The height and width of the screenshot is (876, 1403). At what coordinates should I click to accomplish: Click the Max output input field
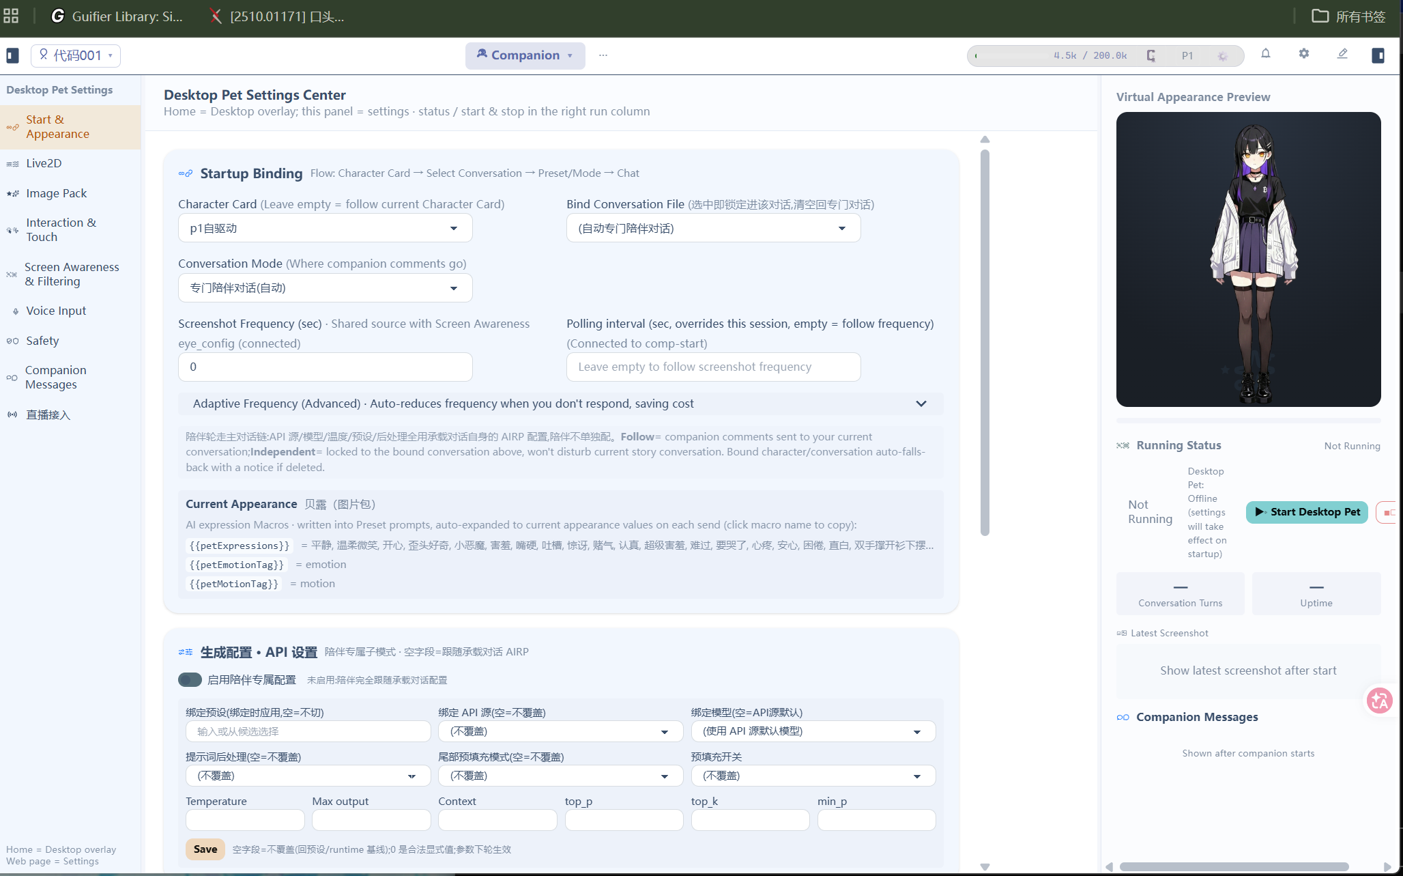click(x=371, y=820)
